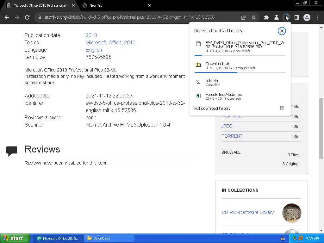Go back to the previous page
The width and height of the screenshot is (324, 243).
[7, 17]
